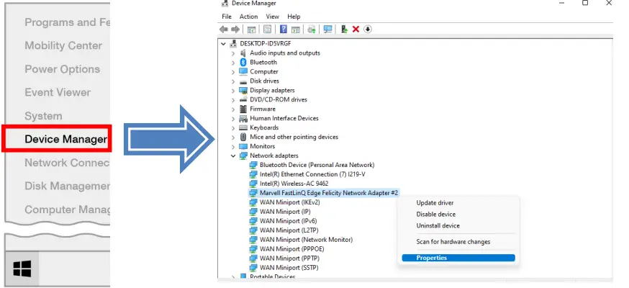
Task: Click the Windows Start button
Action: pyautogui.click(x=22, y=269)
